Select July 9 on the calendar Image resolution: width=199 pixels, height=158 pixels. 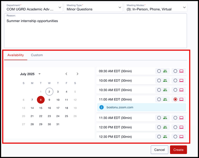click(x=49, y=100)
